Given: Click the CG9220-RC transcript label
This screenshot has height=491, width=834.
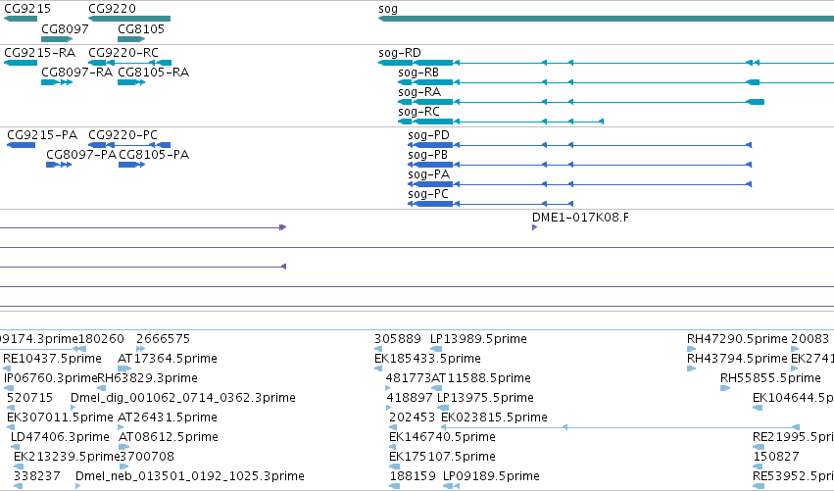Looking at the screenshot, I should coord(123,53).
